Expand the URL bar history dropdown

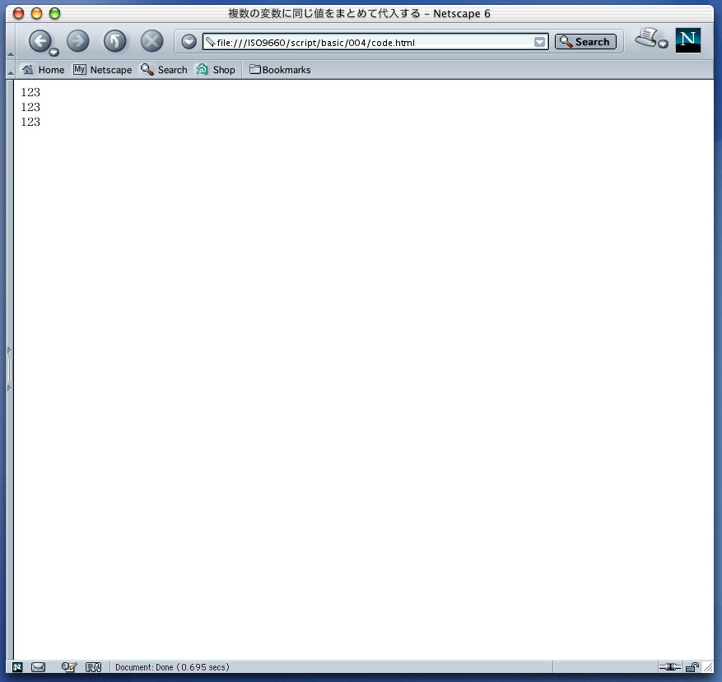point(540,42)
